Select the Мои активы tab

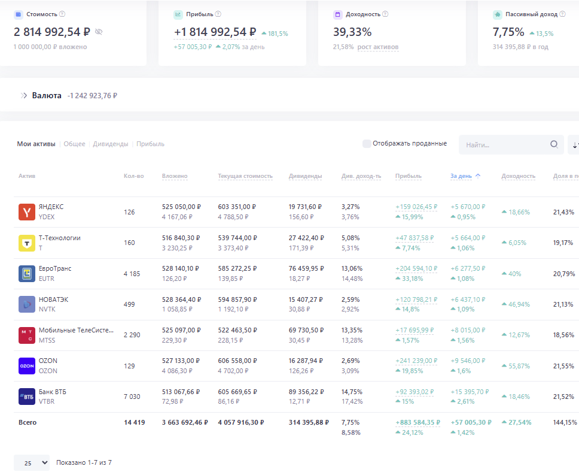click(36, 144)
